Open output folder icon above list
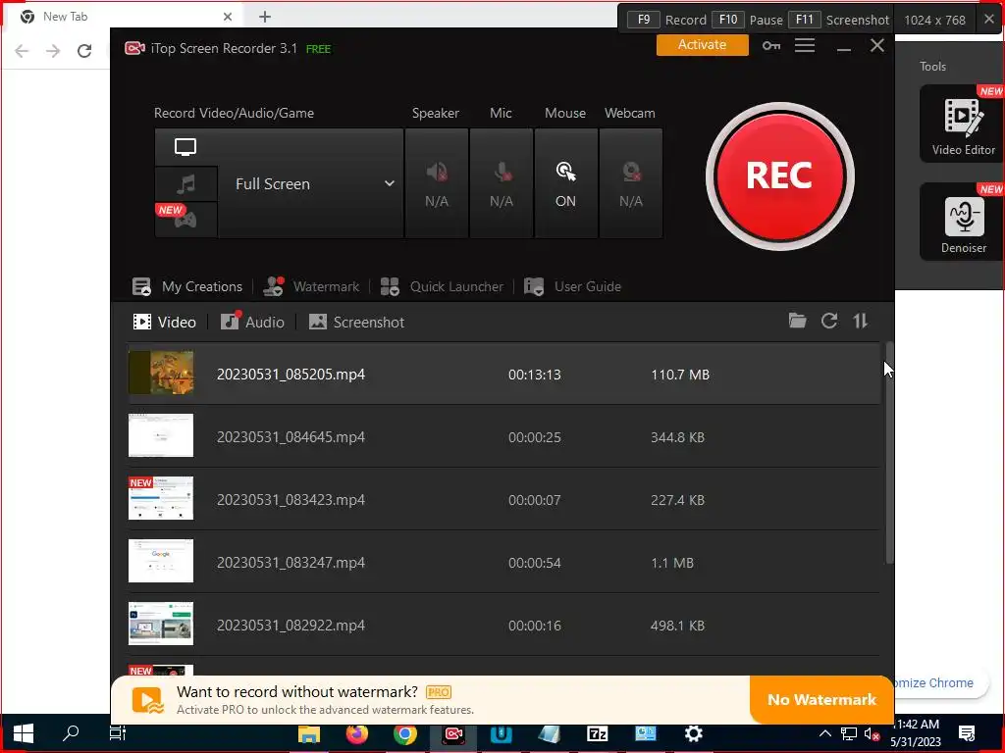The height and width of the screenshot is (753, 1005). pyautogui.click(x=797, y=321)
